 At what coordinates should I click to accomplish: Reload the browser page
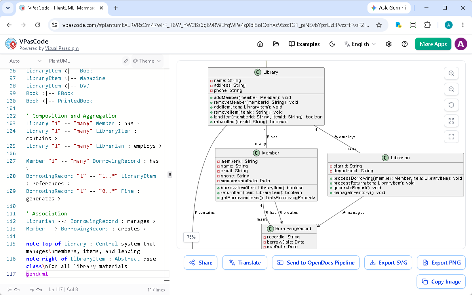pos(38,25)
